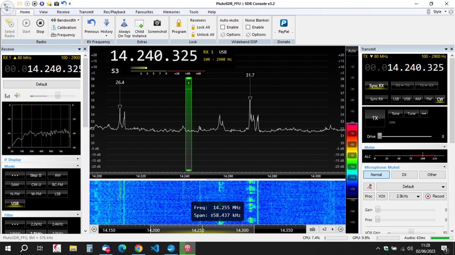Screen dimensions: 455x255
Task: Activate the Sync RX toggle
Action: (x=376, y=85)
